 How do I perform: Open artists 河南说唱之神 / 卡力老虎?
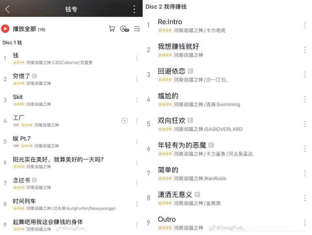tap(200, 30)
